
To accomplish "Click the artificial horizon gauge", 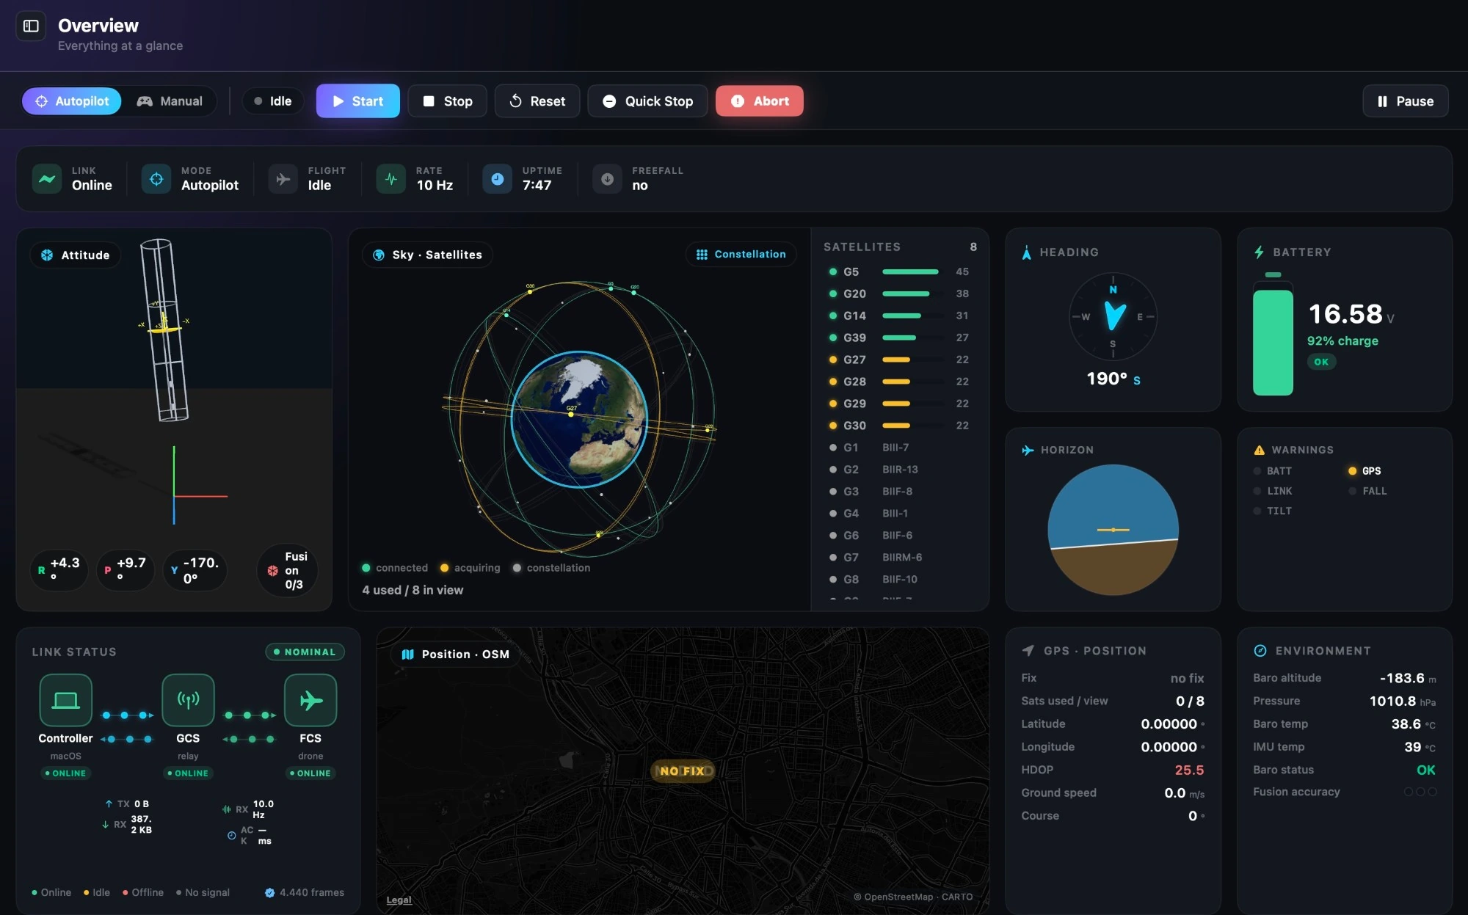I will [1113, 530].
